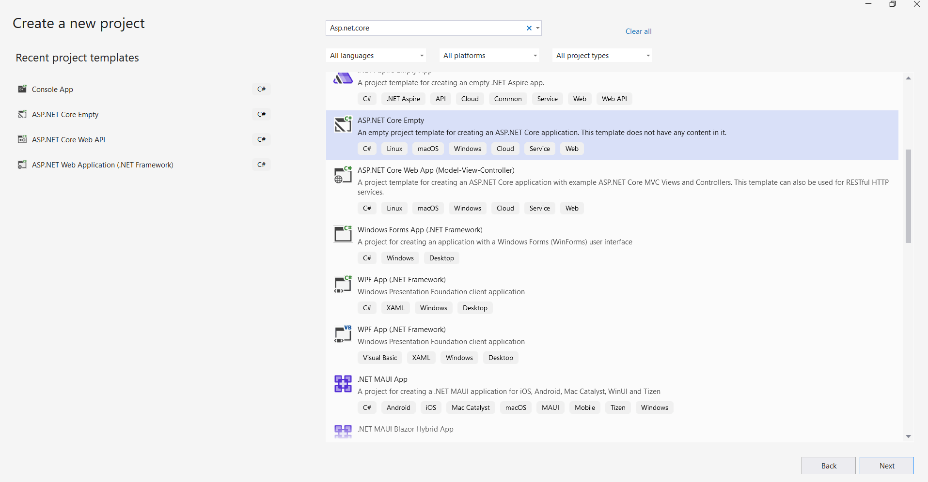Click the Mac Catalyst tag
This screenshot has width=928, height=482.
tap(471, 407)
